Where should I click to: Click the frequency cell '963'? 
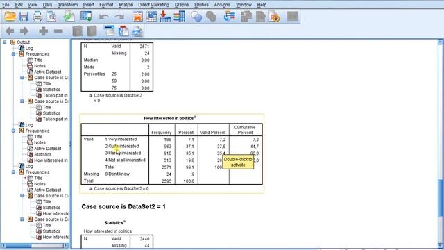point(168,147)
